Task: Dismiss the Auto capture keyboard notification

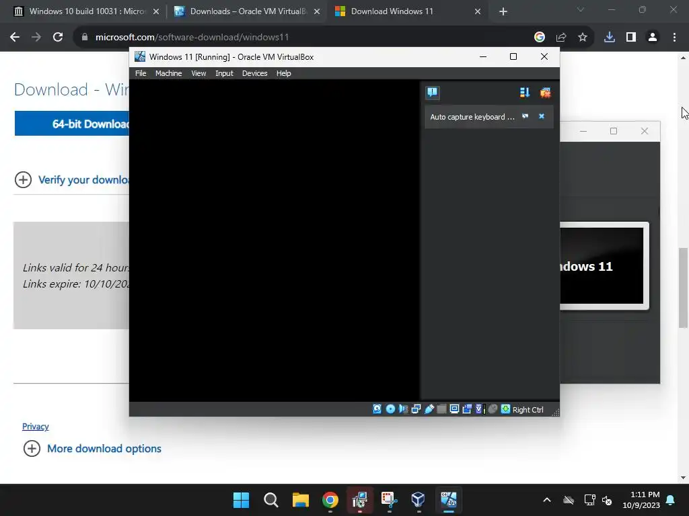Action: pyautogui.click(x=542, y=116)
